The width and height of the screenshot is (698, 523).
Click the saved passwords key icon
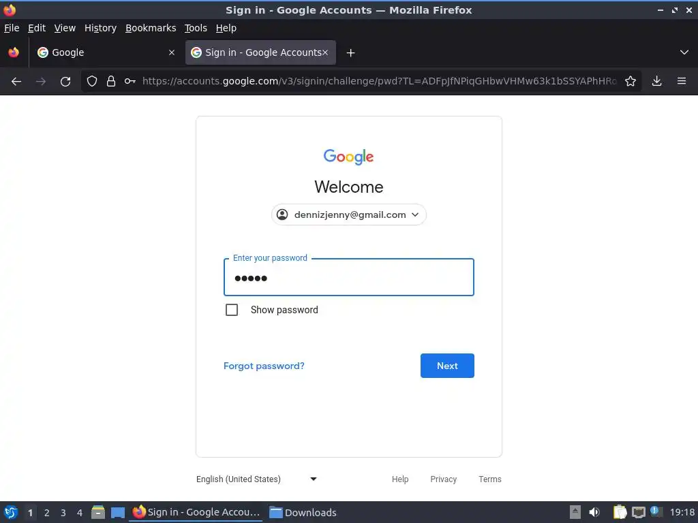coord(130,81)
